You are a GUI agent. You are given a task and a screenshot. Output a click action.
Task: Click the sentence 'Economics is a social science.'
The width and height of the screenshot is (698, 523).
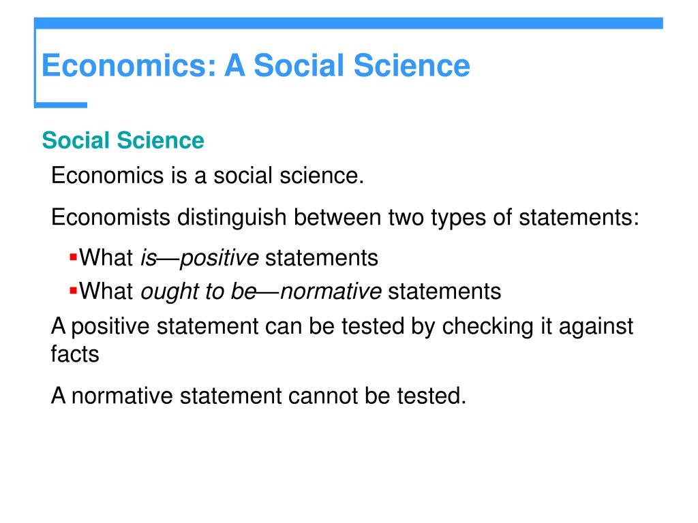(x=207, y=175)
